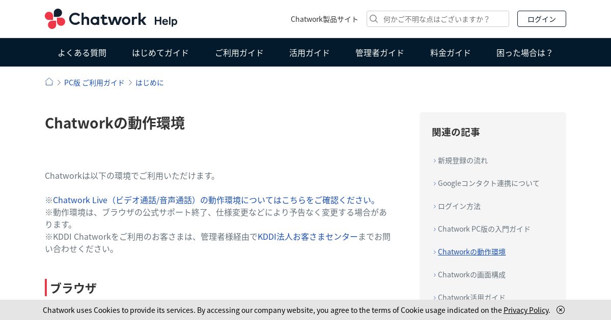Open the Privacy Policy link
The width and height of the screenshot is (611, 320).
tap(526, 310)
